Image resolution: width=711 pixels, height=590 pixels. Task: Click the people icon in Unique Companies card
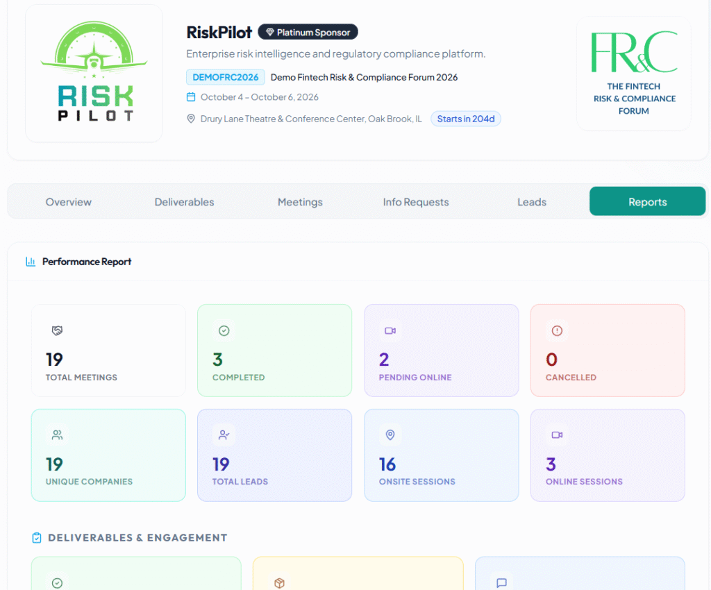point(57,435)
